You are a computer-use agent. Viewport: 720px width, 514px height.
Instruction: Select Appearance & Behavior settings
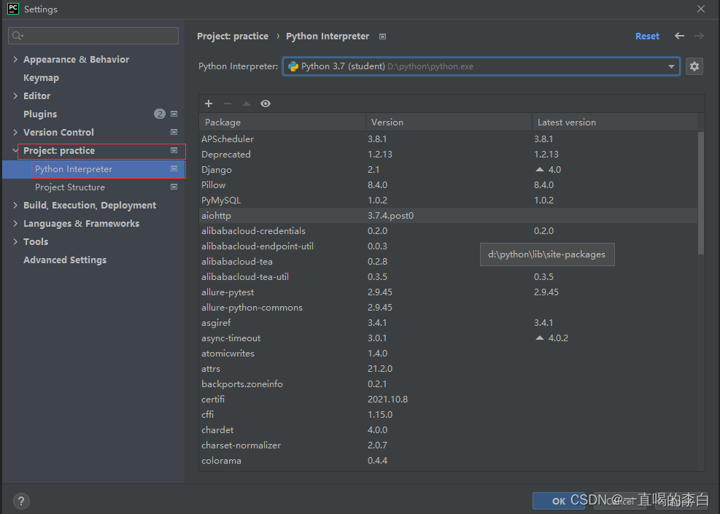pyautogui.click(x=76, y=59)
